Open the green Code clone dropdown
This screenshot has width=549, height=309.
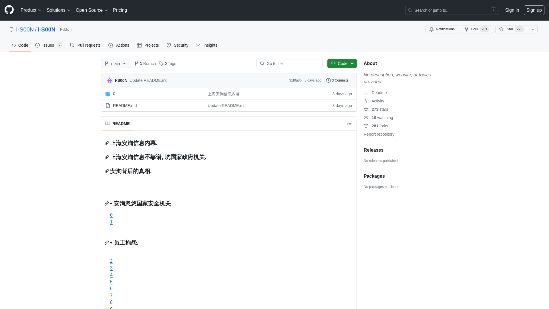342,64
